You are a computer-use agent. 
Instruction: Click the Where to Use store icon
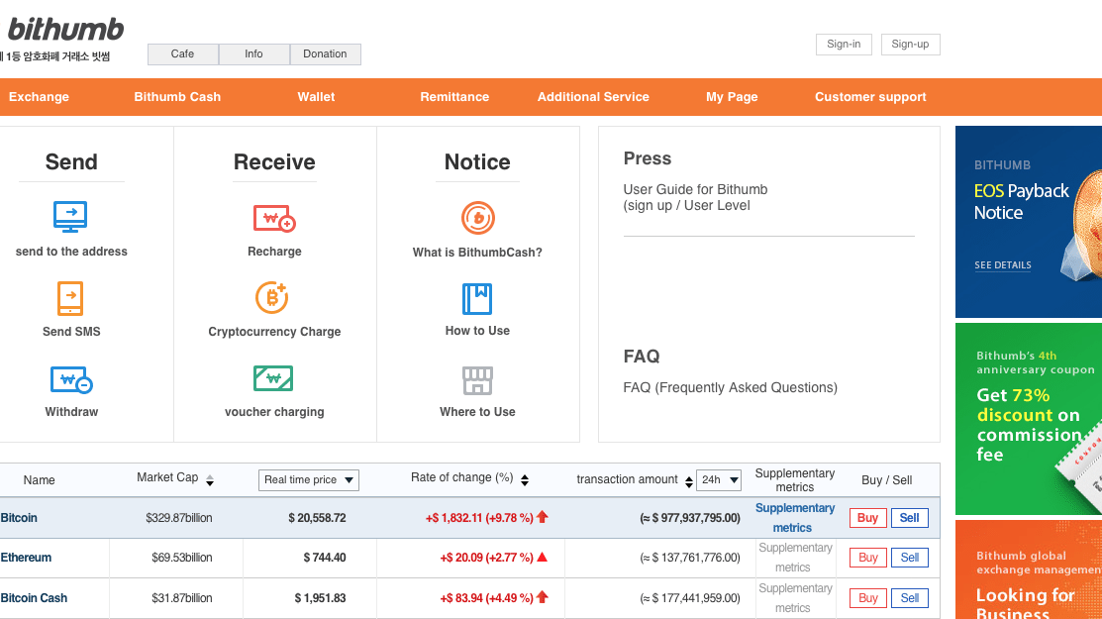click(x=477, y=380)
